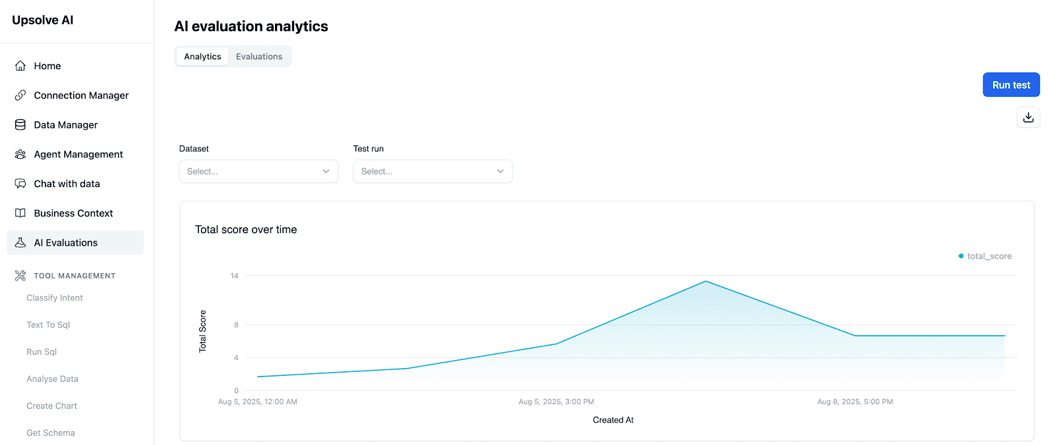1055x445 pixels.
Task: Open the Create Chart tool entry
Action: [x=51, y=406]
